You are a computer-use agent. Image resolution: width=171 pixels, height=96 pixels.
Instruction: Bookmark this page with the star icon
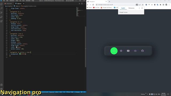143,5
